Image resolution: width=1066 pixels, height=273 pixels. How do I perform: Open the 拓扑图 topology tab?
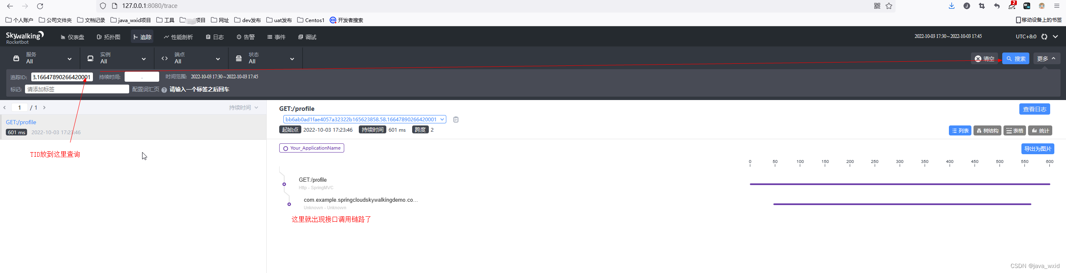click(x=109, y=37)
